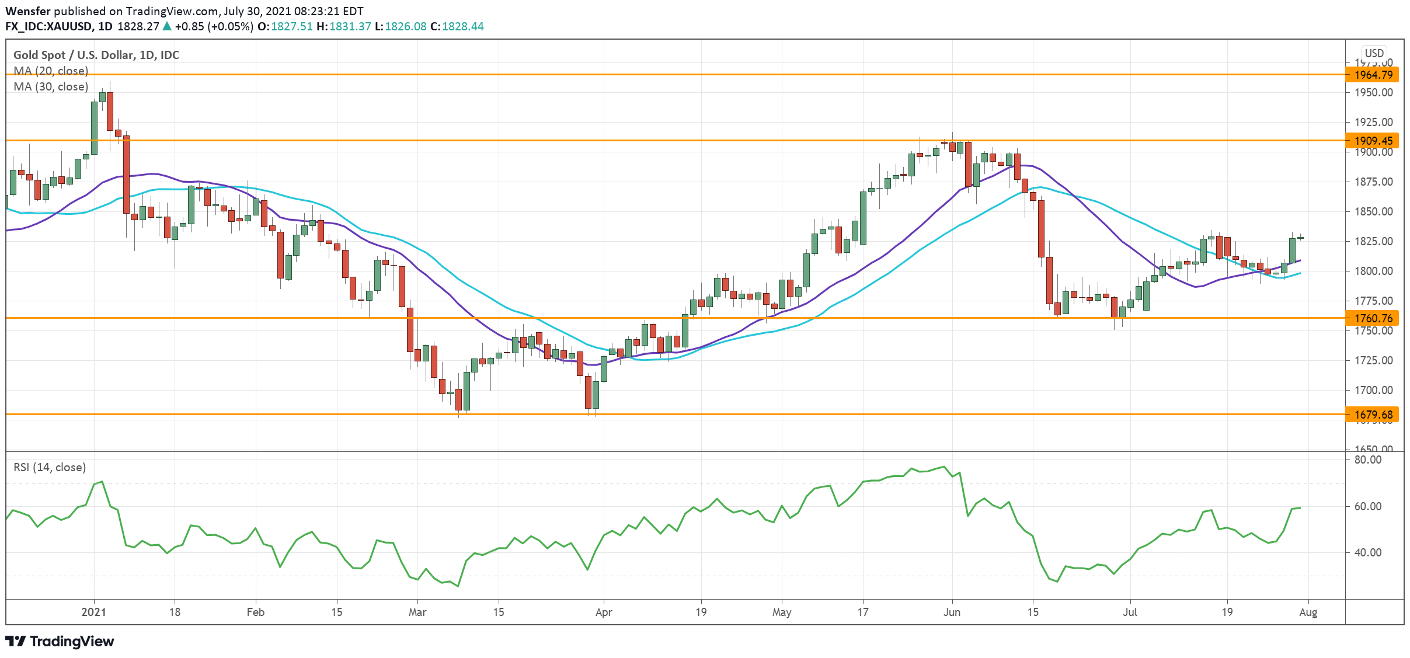Click the 1964.79 orange price label

[1373, 75]
